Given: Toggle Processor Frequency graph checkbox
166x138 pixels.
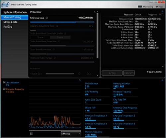Looking at the screenshot, I should (4, 89).
